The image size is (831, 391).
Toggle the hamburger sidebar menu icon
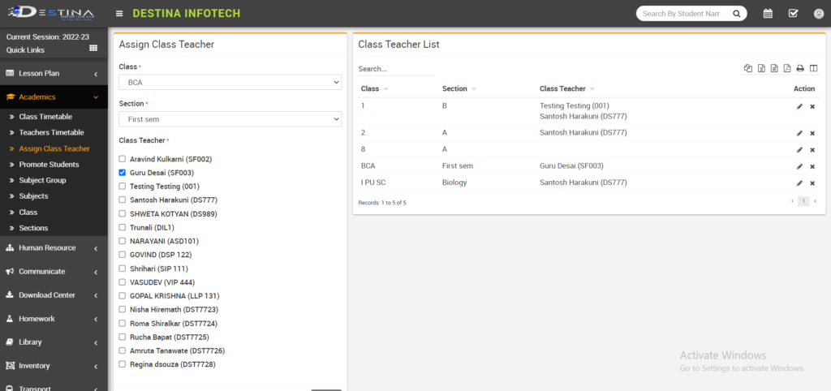pos(119,14)
